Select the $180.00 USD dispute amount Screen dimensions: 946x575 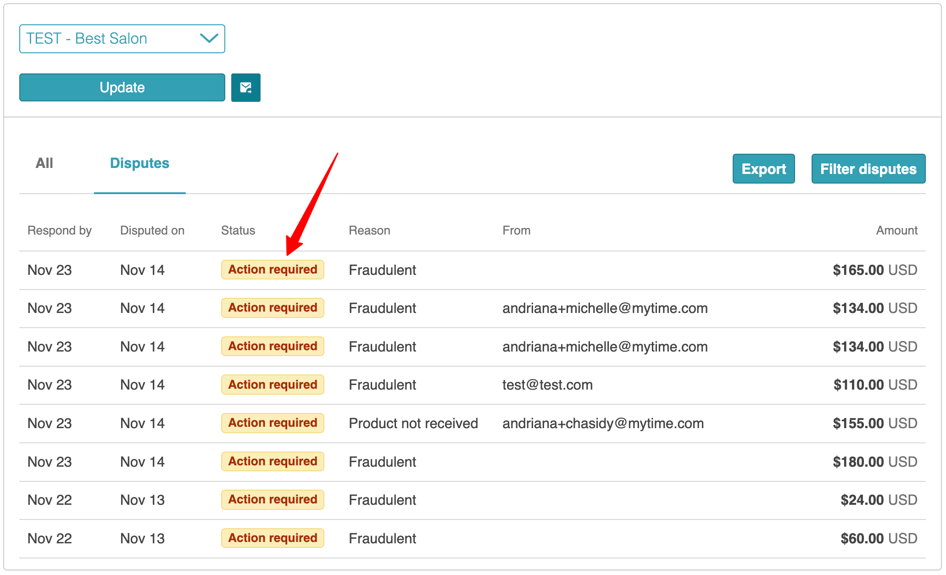pyautogui.click(x=874, y=462)
